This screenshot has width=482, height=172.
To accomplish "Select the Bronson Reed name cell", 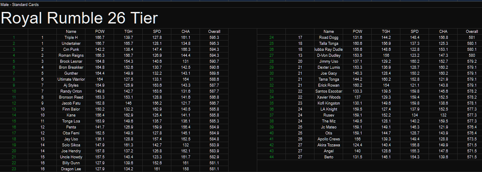I will pyautogui.click(x=71, y=97).
